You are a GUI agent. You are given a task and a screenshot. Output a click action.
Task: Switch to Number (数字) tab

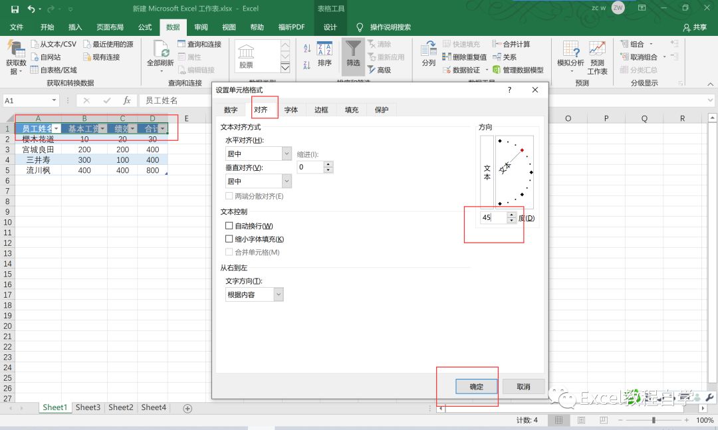(x=231, y=110)
